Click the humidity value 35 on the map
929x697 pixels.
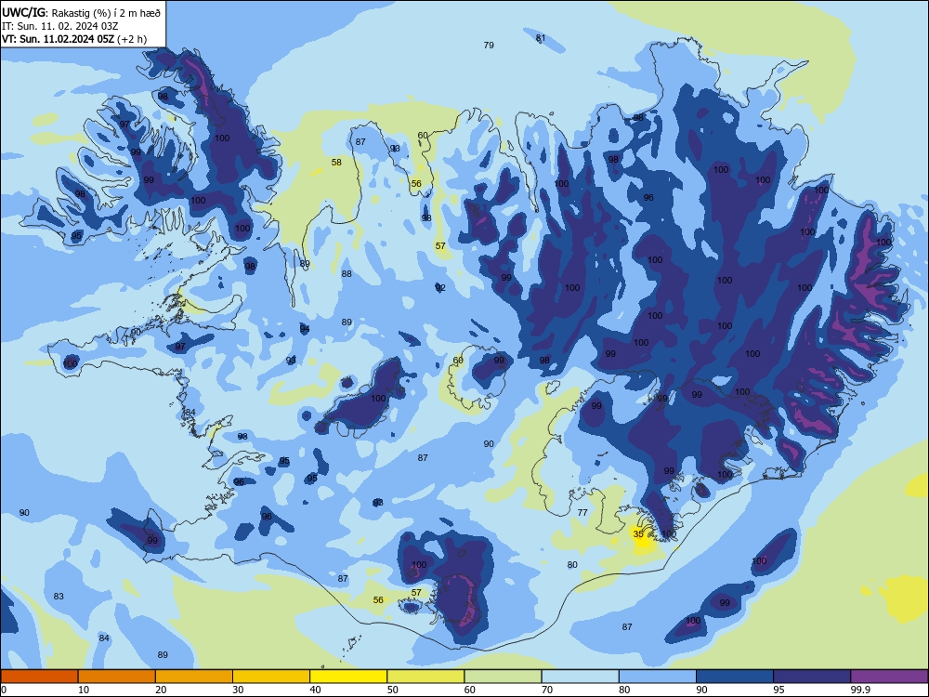pyautogui.click(x=638, y=534)
